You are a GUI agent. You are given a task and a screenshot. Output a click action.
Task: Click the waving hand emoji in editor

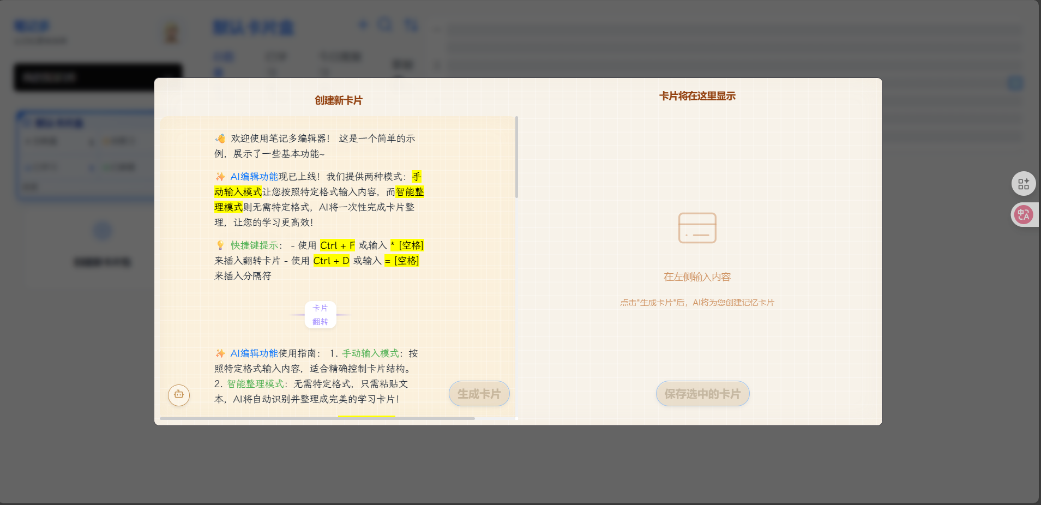coord(220,139)
